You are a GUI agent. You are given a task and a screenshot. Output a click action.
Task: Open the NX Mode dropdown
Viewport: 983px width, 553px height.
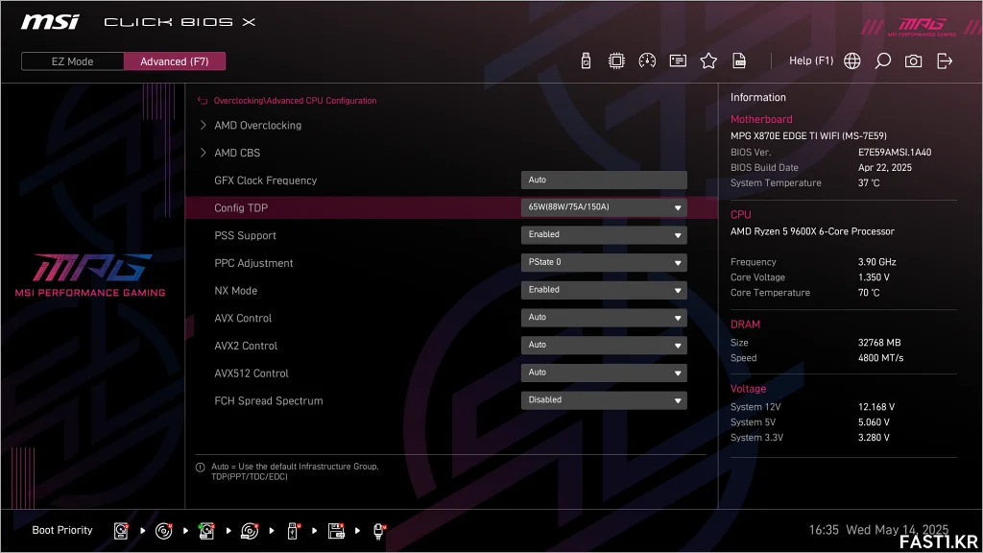604,290
